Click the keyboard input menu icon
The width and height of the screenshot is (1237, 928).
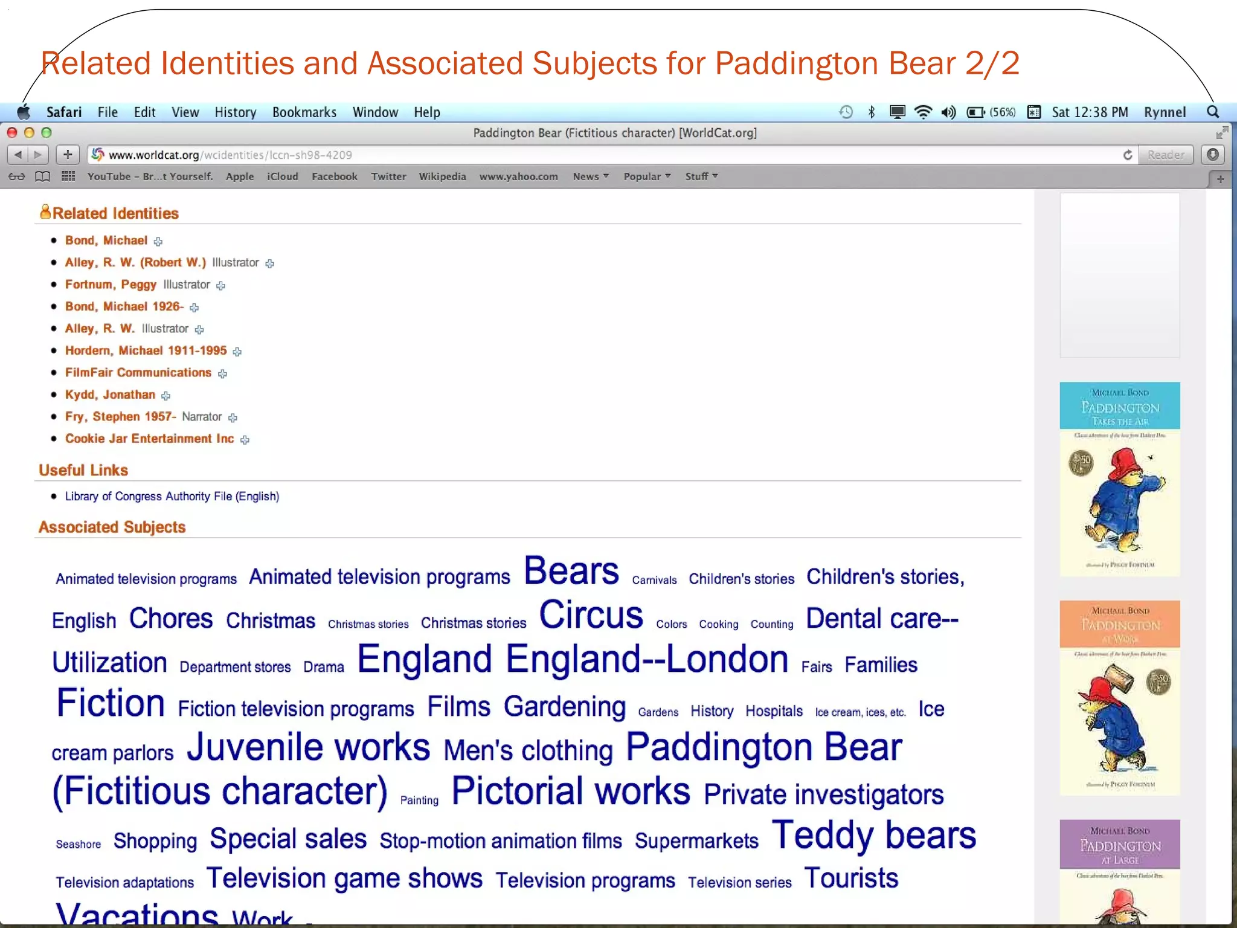click(x=1034, y=112)
